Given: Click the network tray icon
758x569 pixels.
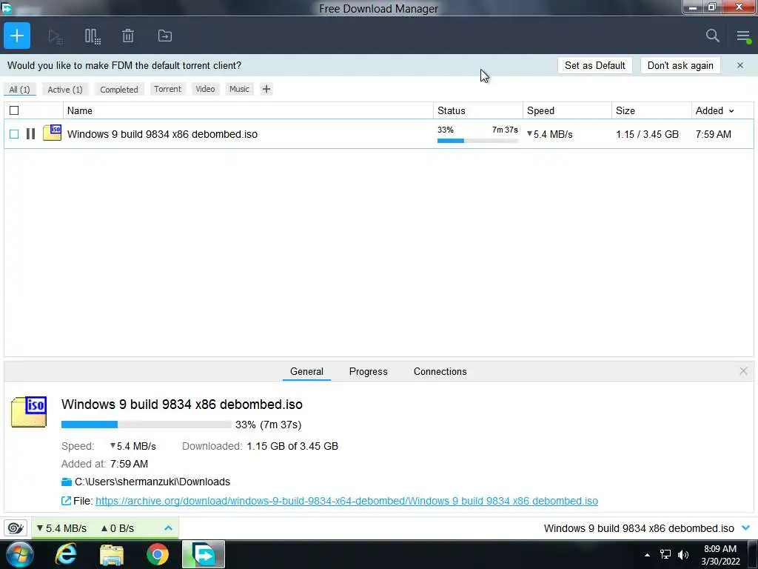Looking at the screenshot, I should (665, 554).
